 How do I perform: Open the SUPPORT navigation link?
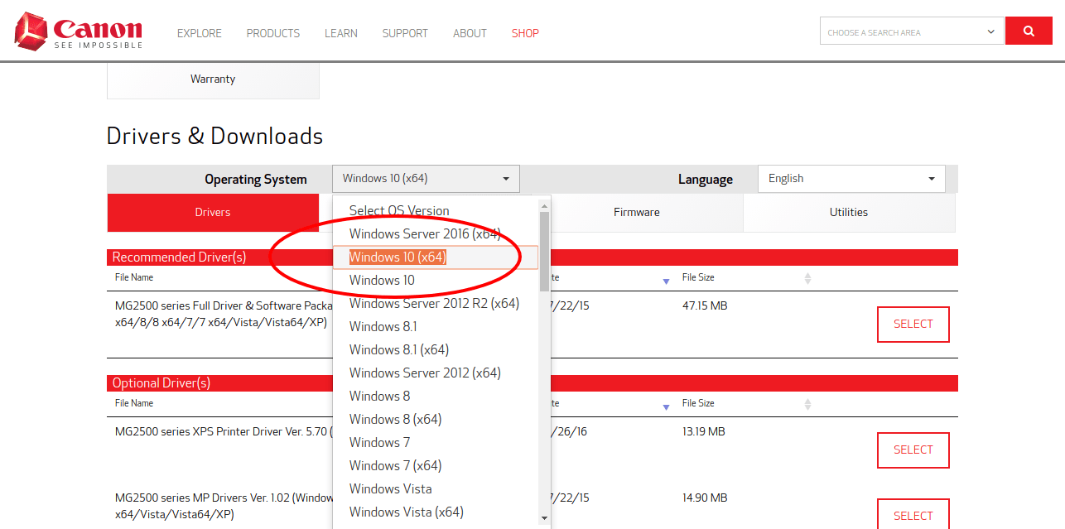point(405,33)
